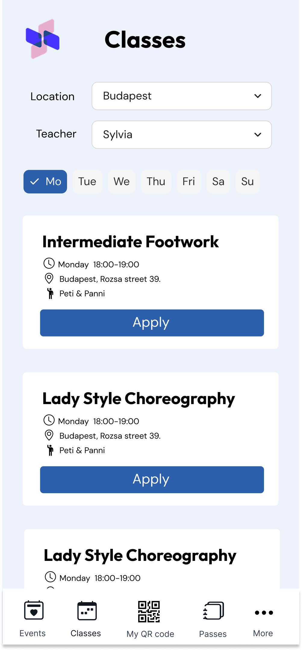302x650 pixels.
Task: Click location pin icon on Intermediate Footwork
Action: point(49,278)
